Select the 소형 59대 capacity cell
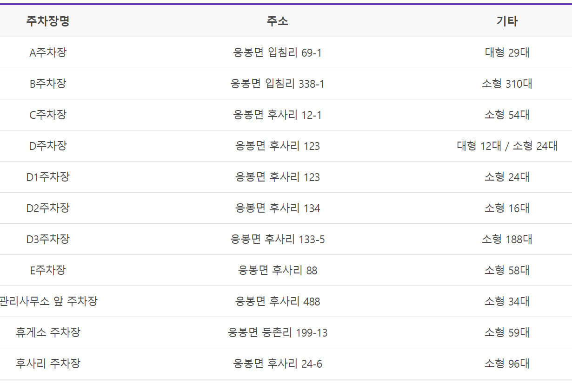Viewport: 572px width, 383px height. 507,332
